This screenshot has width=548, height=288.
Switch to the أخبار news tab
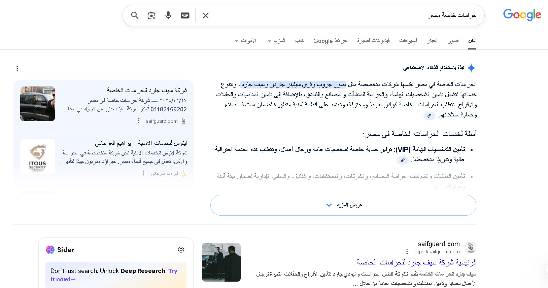pyautogui.click(x=432, y=41)
